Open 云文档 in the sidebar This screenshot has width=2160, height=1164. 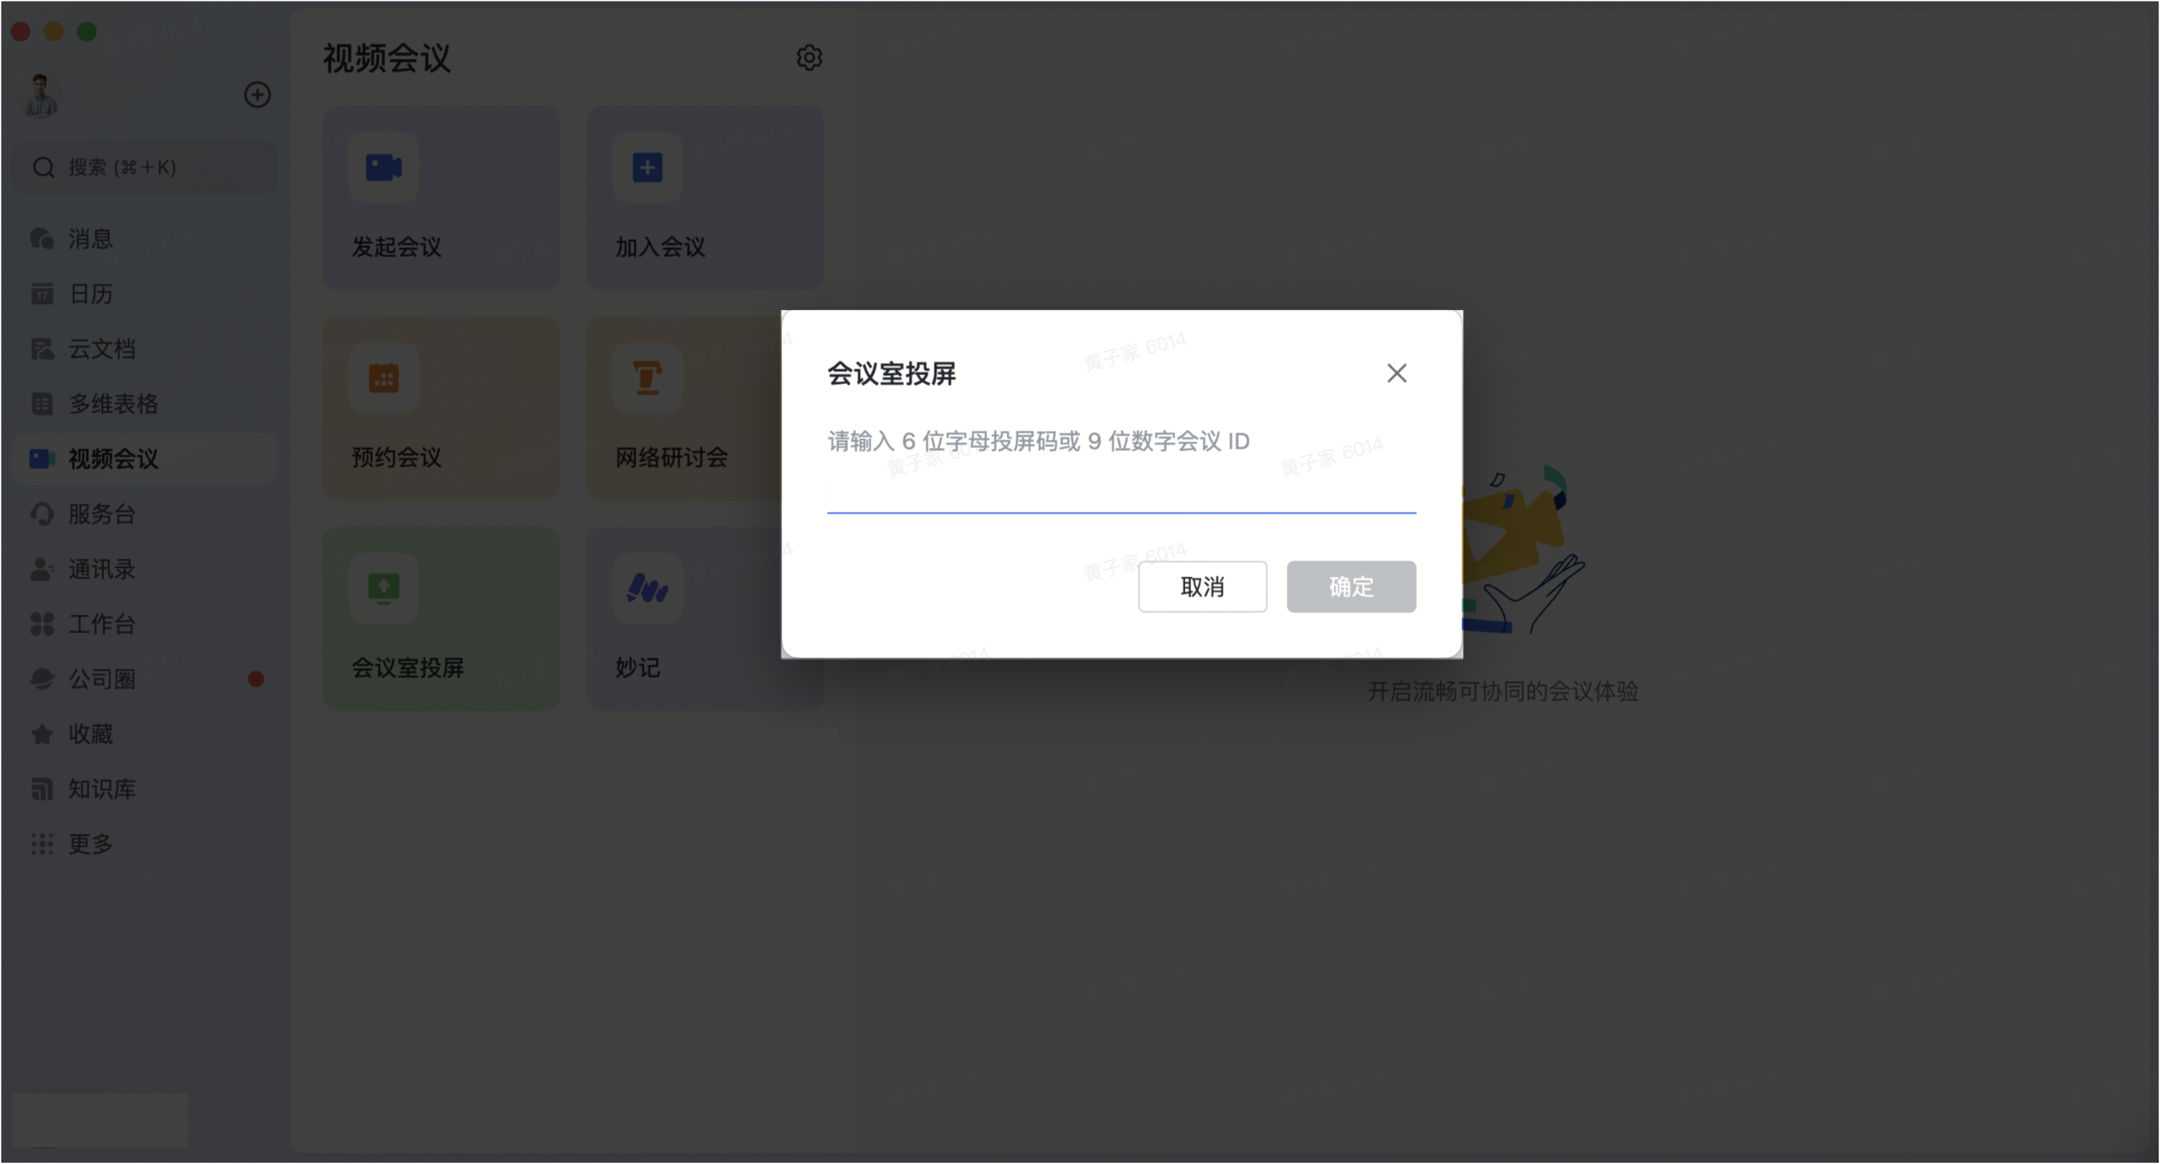click(x=144, y=348)
